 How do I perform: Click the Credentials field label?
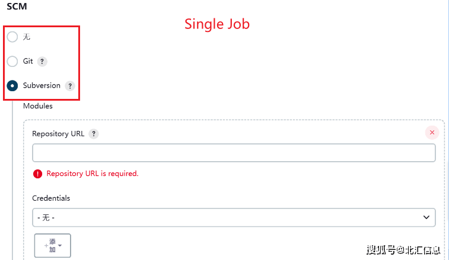[51, 198]
